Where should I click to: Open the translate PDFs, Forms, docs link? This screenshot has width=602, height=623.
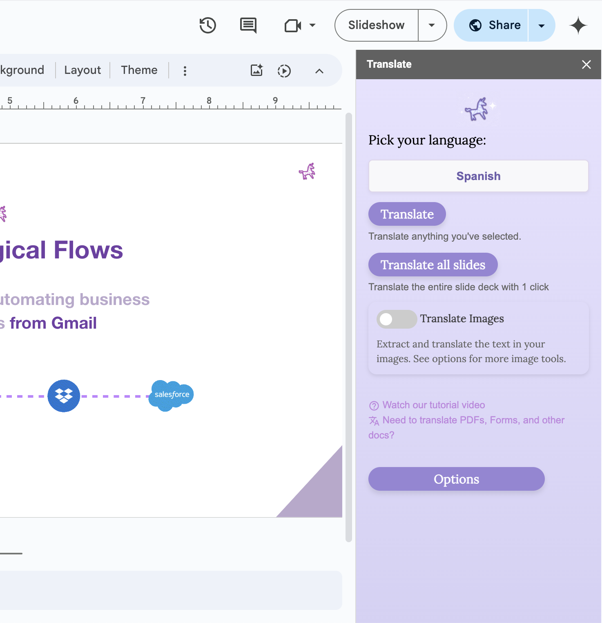click(x=466, y=427)
